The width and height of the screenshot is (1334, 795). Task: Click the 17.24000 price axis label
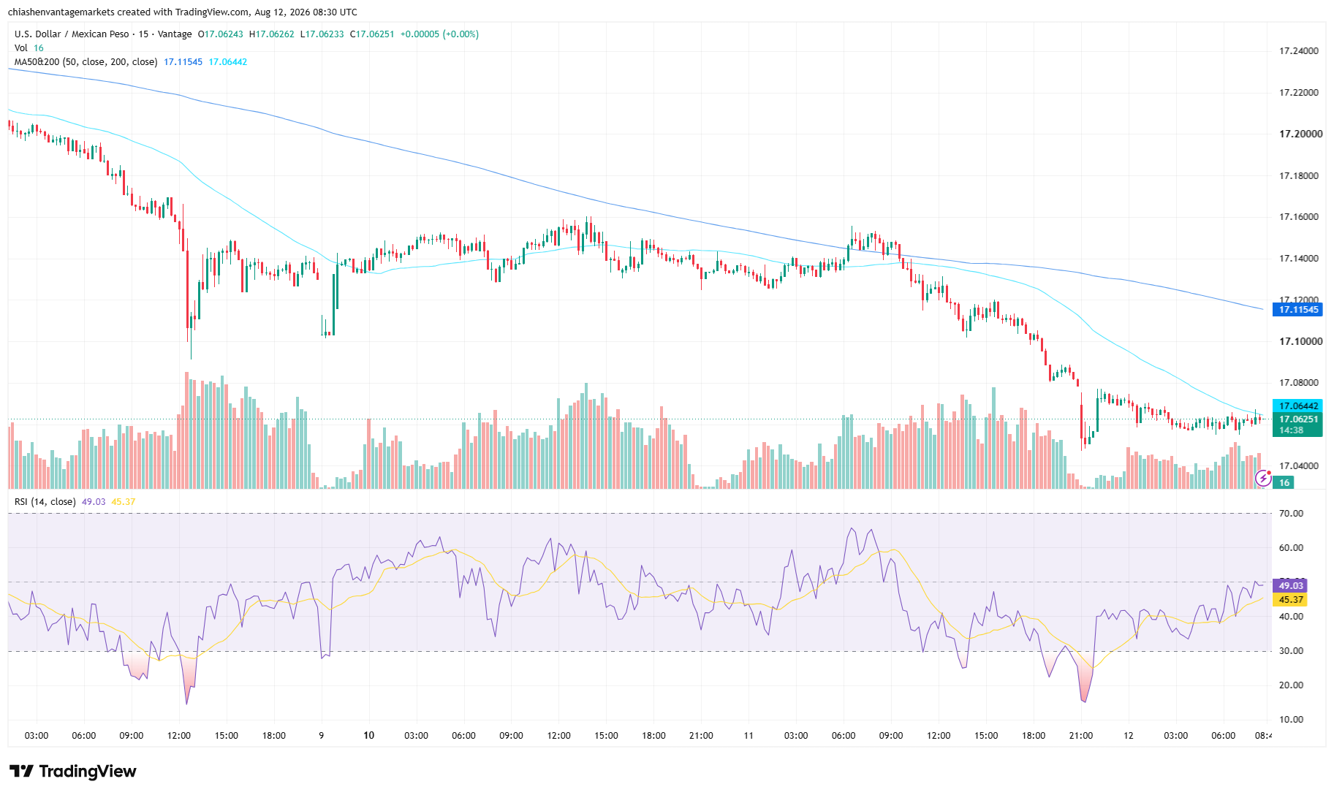click(x=1298, y=51)
